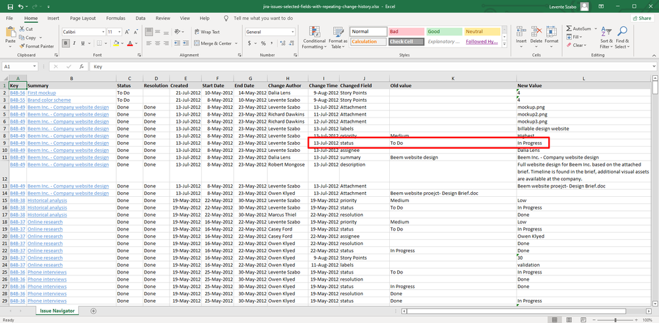Click the Decrease Decimal icon
The image size is (659, 323).
coord(292,44)
